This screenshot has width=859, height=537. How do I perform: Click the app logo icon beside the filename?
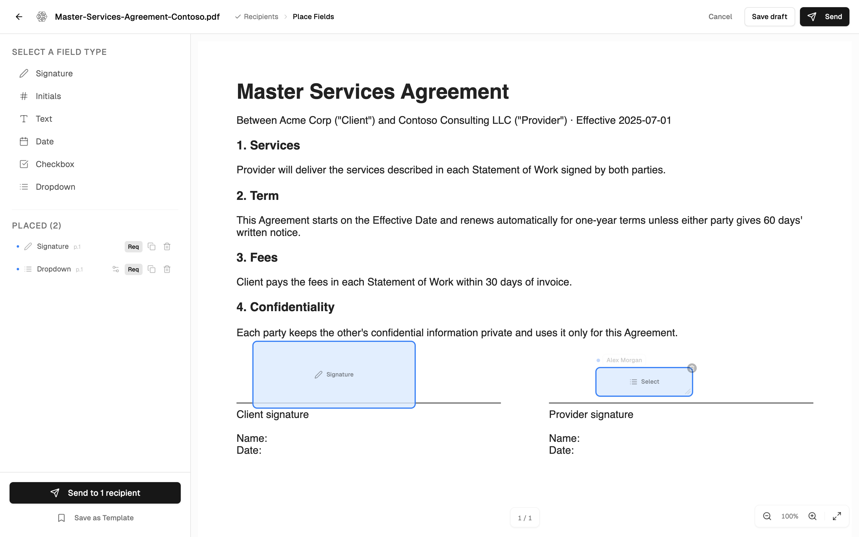point(42,17)
